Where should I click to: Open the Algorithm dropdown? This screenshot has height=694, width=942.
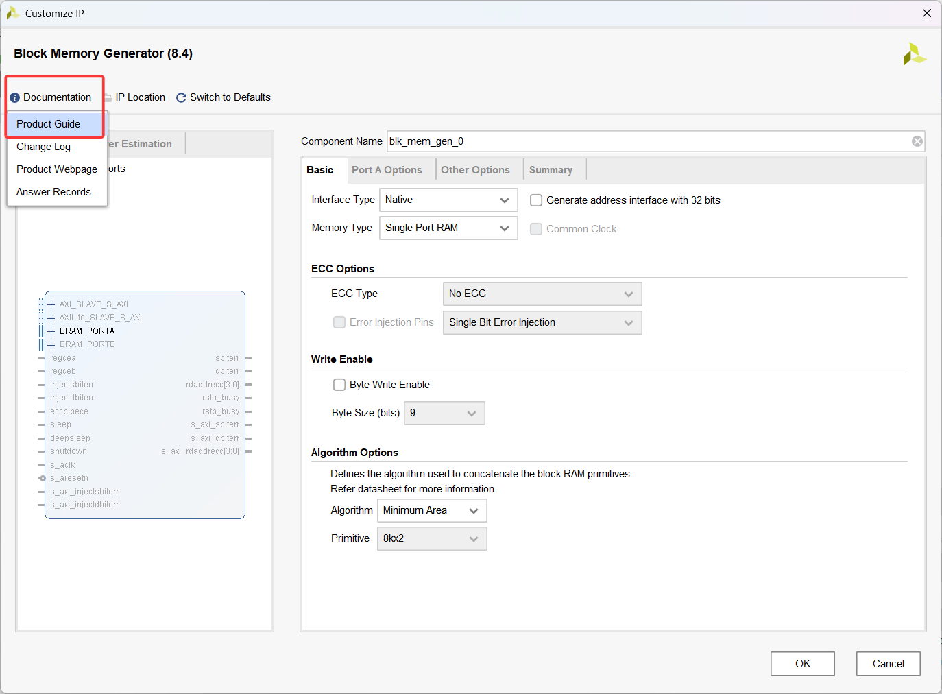[x=432, y=511]
